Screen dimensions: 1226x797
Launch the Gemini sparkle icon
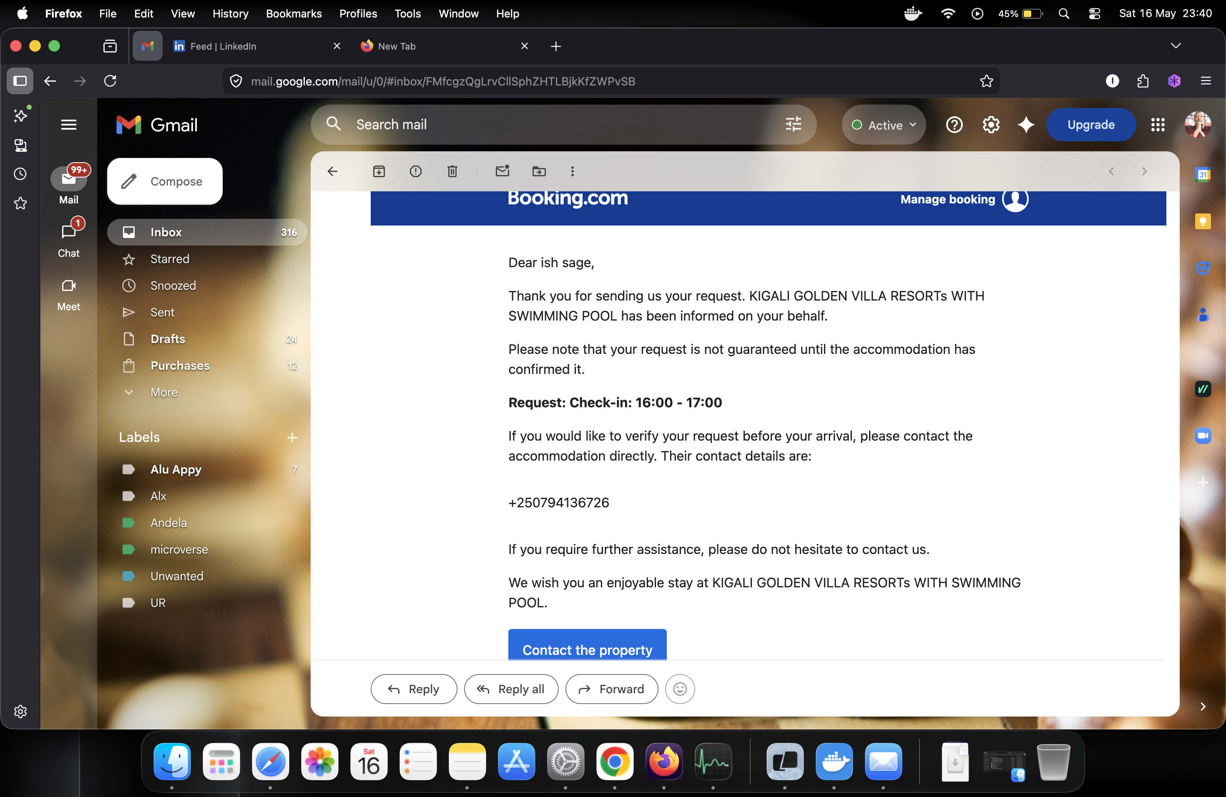pos(1025,125)
